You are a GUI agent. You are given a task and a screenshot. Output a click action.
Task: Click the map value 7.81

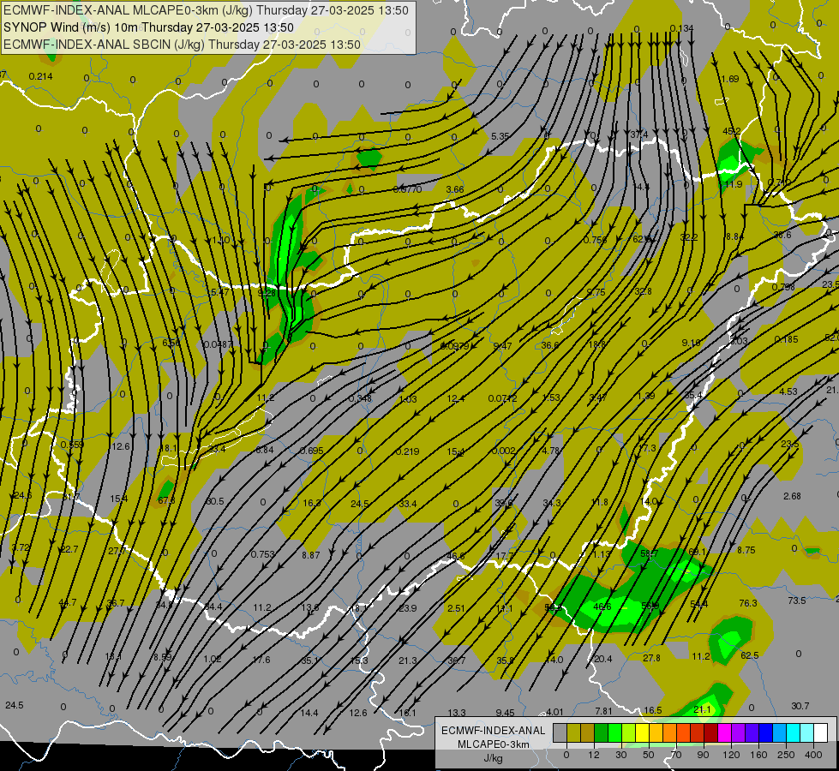pyautogui.click(x=603, y=711)
